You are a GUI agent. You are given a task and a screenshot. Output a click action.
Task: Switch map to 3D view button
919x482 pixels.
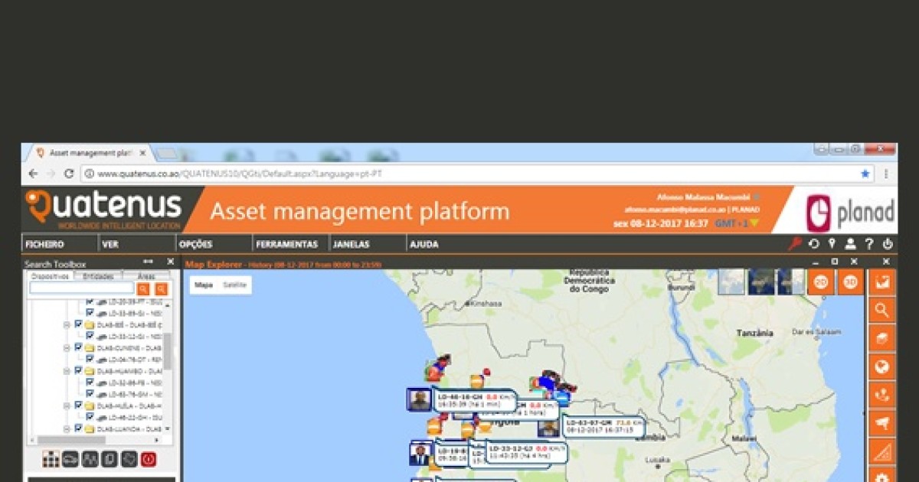850,282
